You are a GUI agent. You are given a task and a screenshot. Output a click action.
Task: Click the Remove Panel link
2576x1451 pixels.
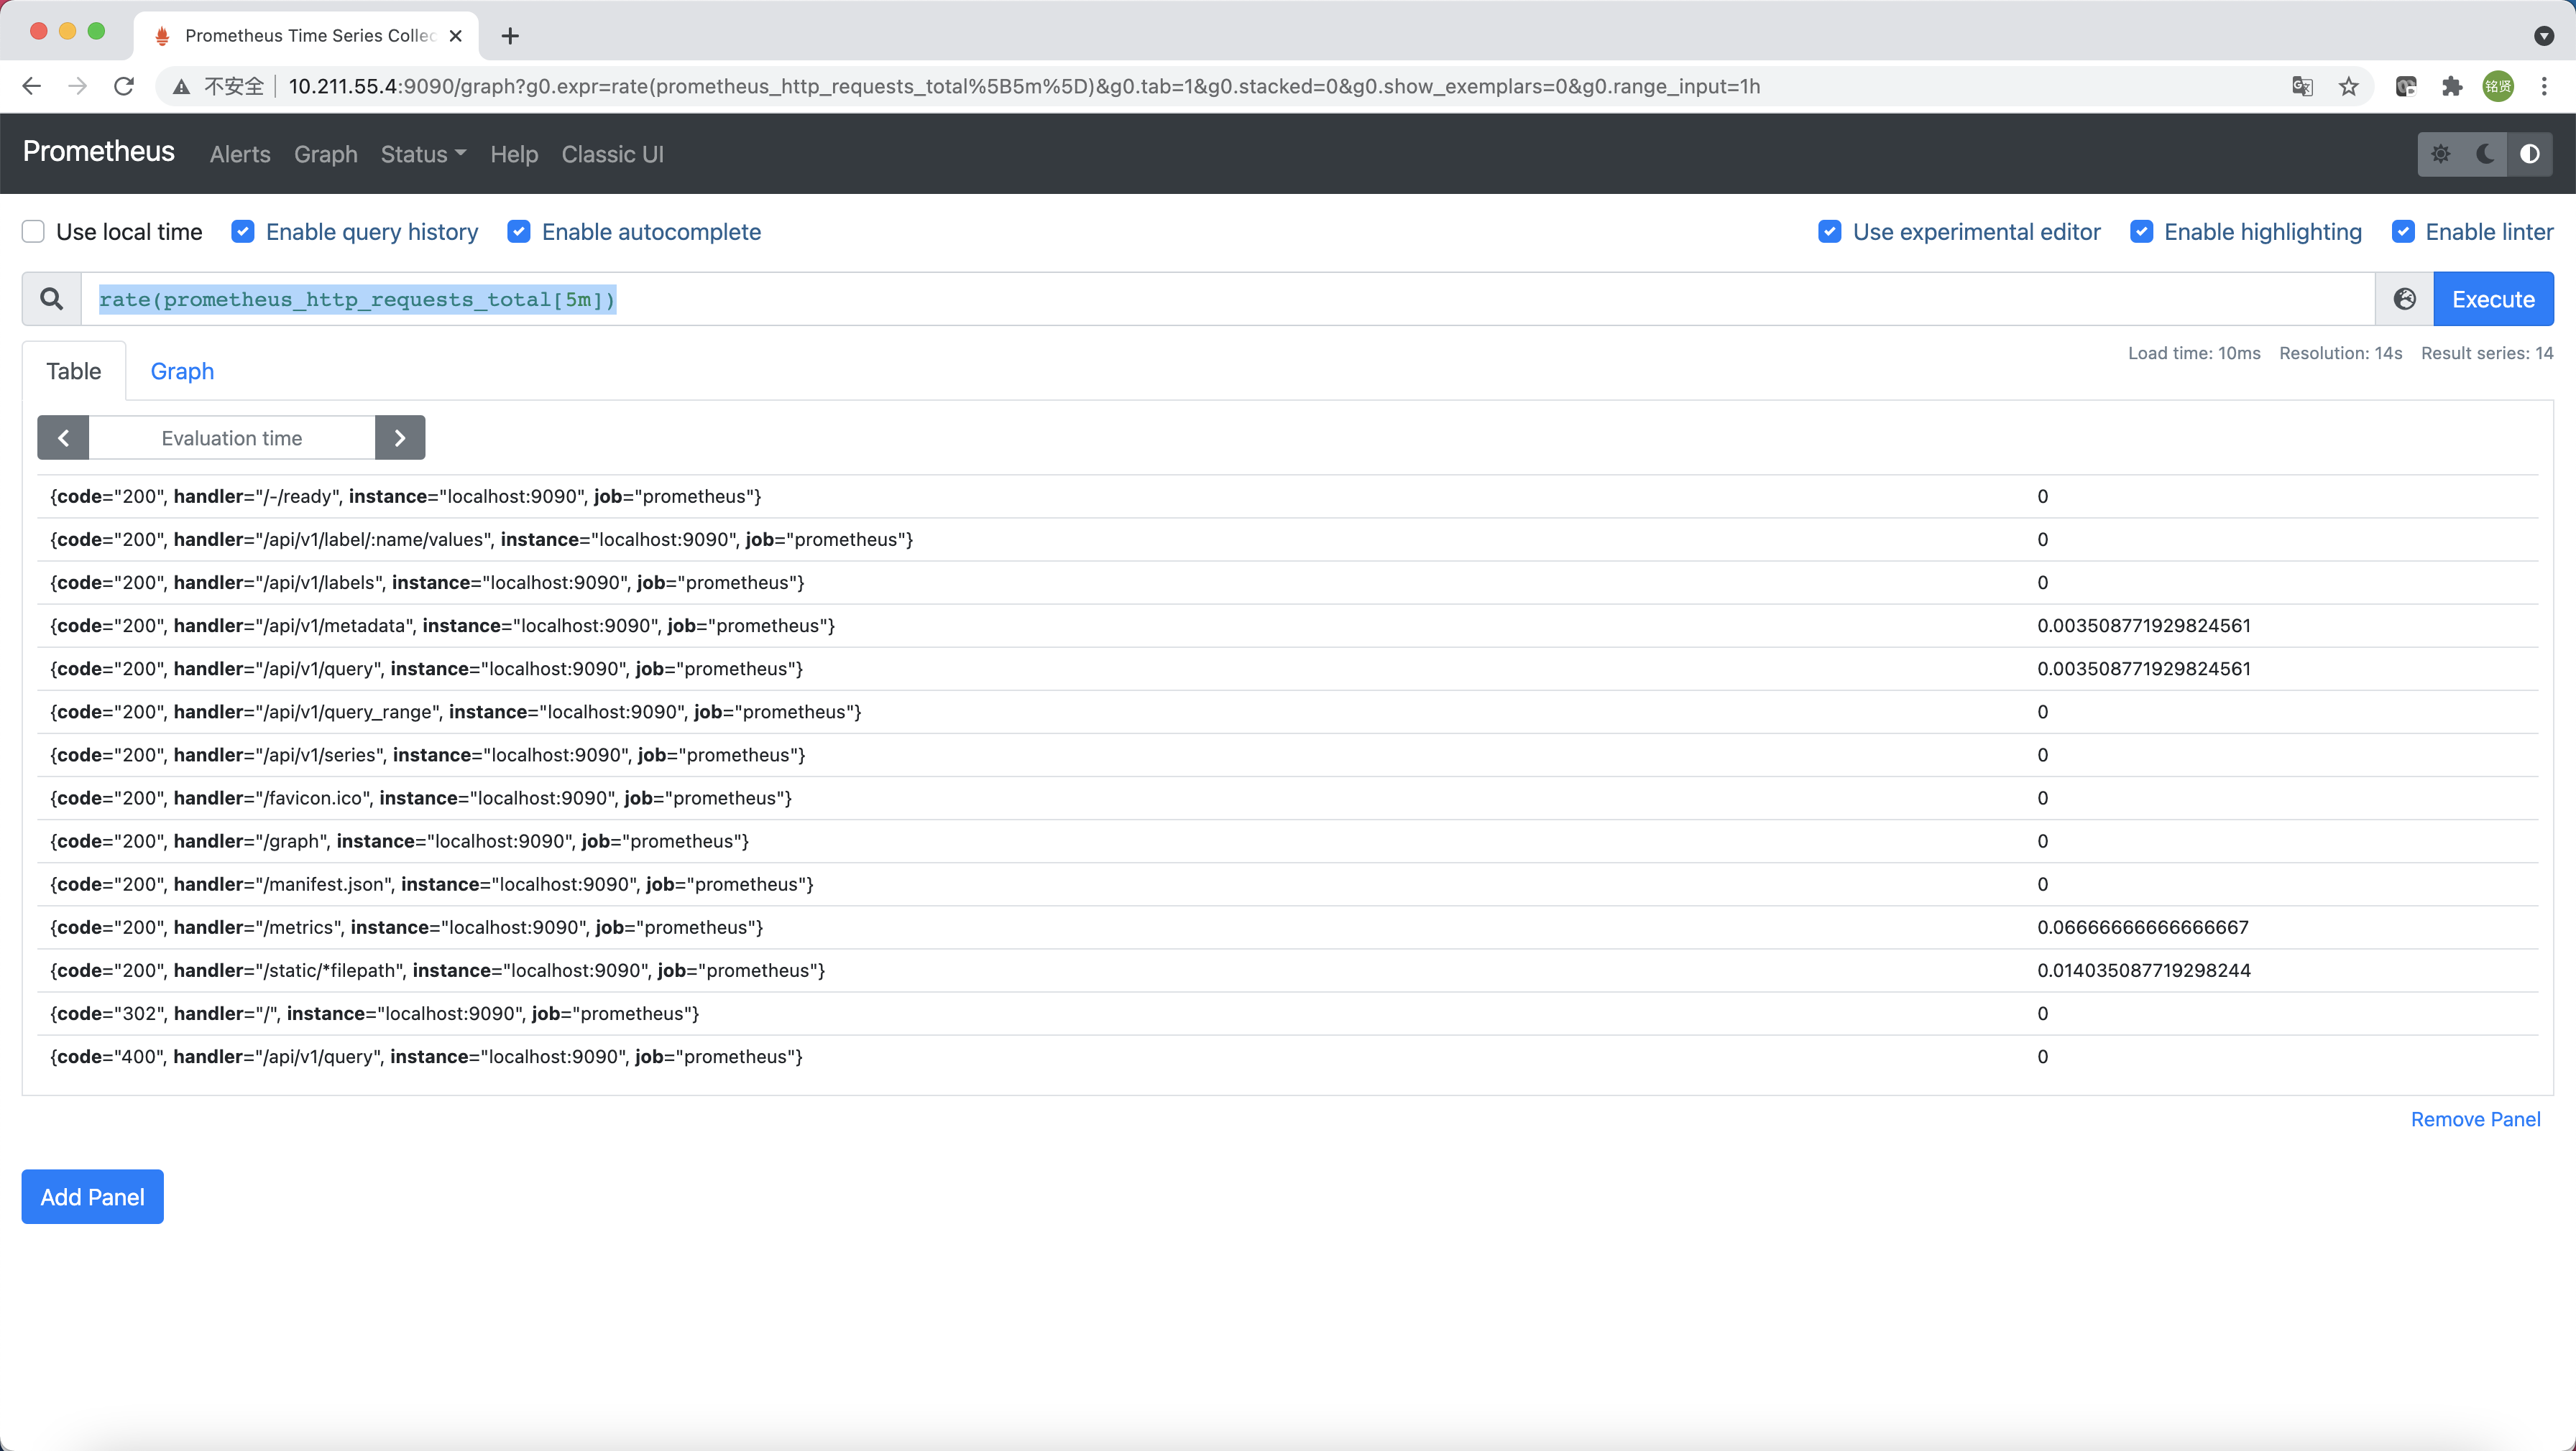point(2475,1119)
